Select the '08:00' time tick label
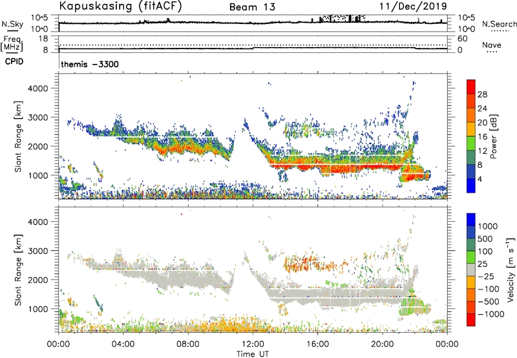517x358 pixels. (188, 344)
